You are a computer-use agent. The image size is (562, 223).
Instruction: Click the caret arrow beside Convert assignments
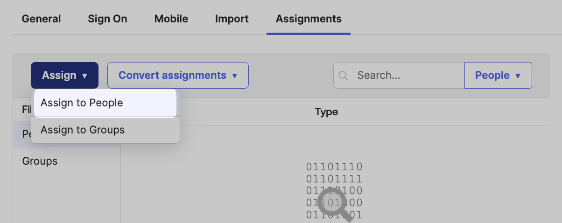pos(235,76)
